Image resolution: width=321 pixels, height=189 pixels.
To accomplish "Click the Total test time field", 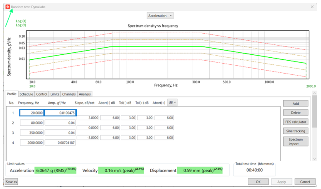I will click(254, 170).
